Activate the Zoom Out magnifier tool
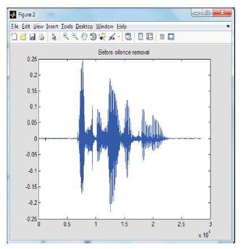 (75, 37)
